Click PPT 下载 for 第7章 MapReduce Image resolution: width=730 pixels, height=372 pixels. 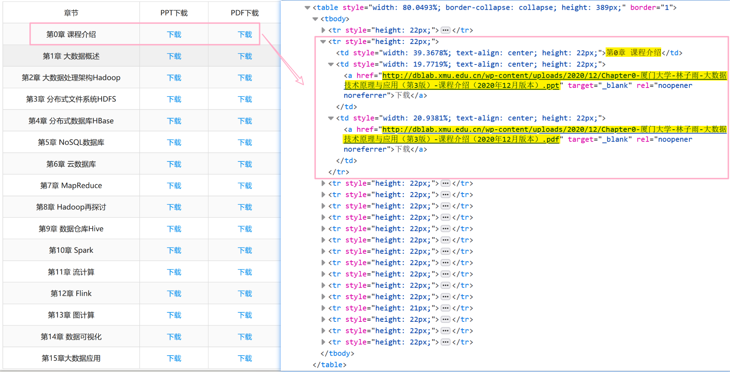click(174, 185)
